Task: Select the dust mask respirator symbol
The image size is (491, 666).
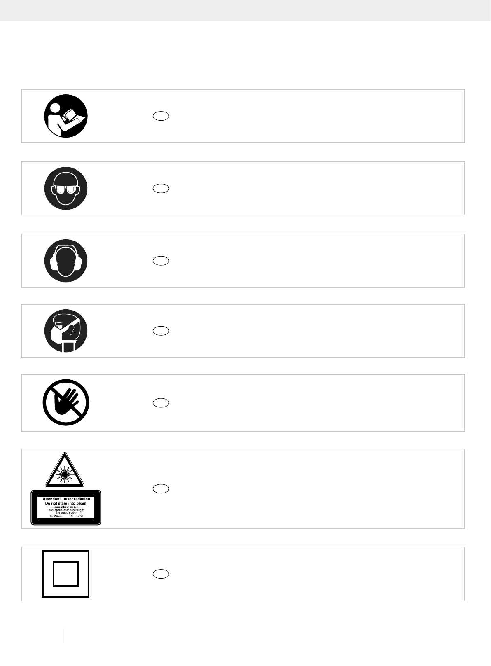Action: click(66, 331)
